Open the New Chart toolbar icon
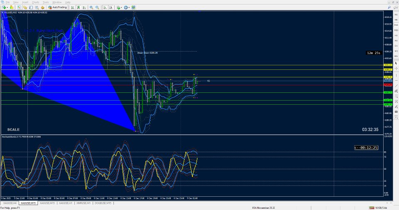This screenshot has height=210, width=399. coord(4,7)
